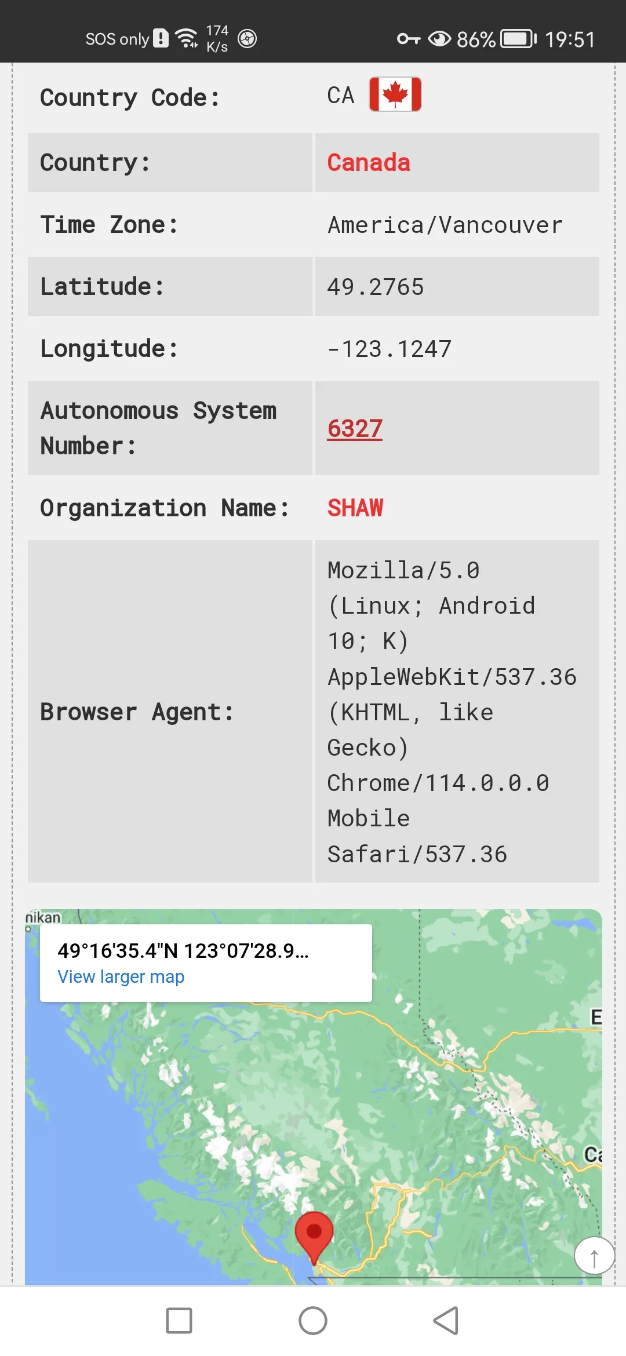Tap the Time Zone label

pyautogui.click(x=109, y=225)
